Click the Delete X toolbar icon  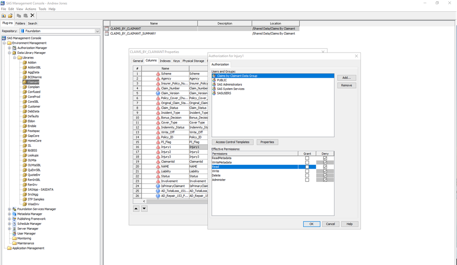click(x=32, y=16)
